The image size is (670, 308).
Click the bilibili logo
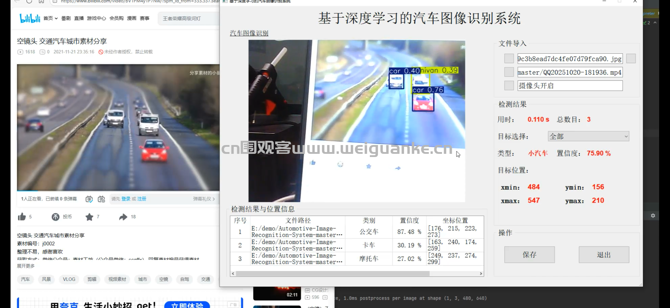[x=30, y=18]
